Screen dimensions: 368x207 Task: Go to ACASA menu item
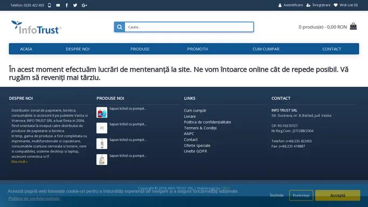[26, 49]
